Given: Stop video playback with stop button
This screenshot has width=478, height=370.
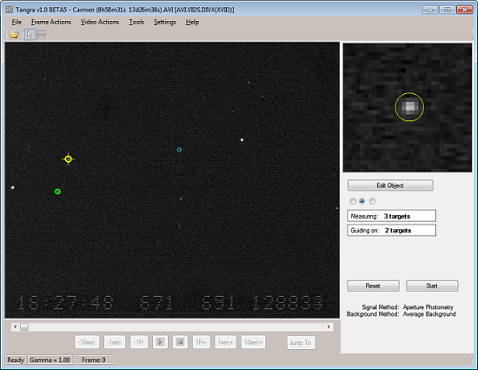Looking at the screenshot, I should click(x=180, y=342).
